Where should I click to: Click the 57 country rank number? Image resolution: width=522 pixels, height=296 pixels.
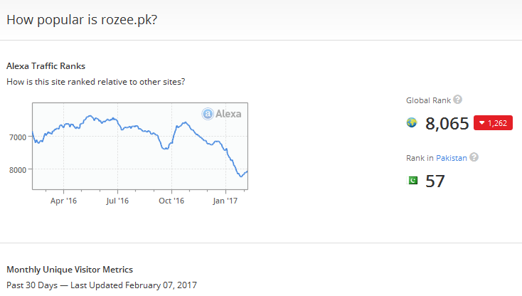click(435, 181)
